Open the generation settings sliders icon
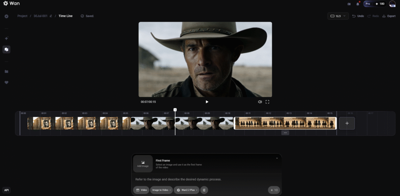400x196 pixels. 204,190
